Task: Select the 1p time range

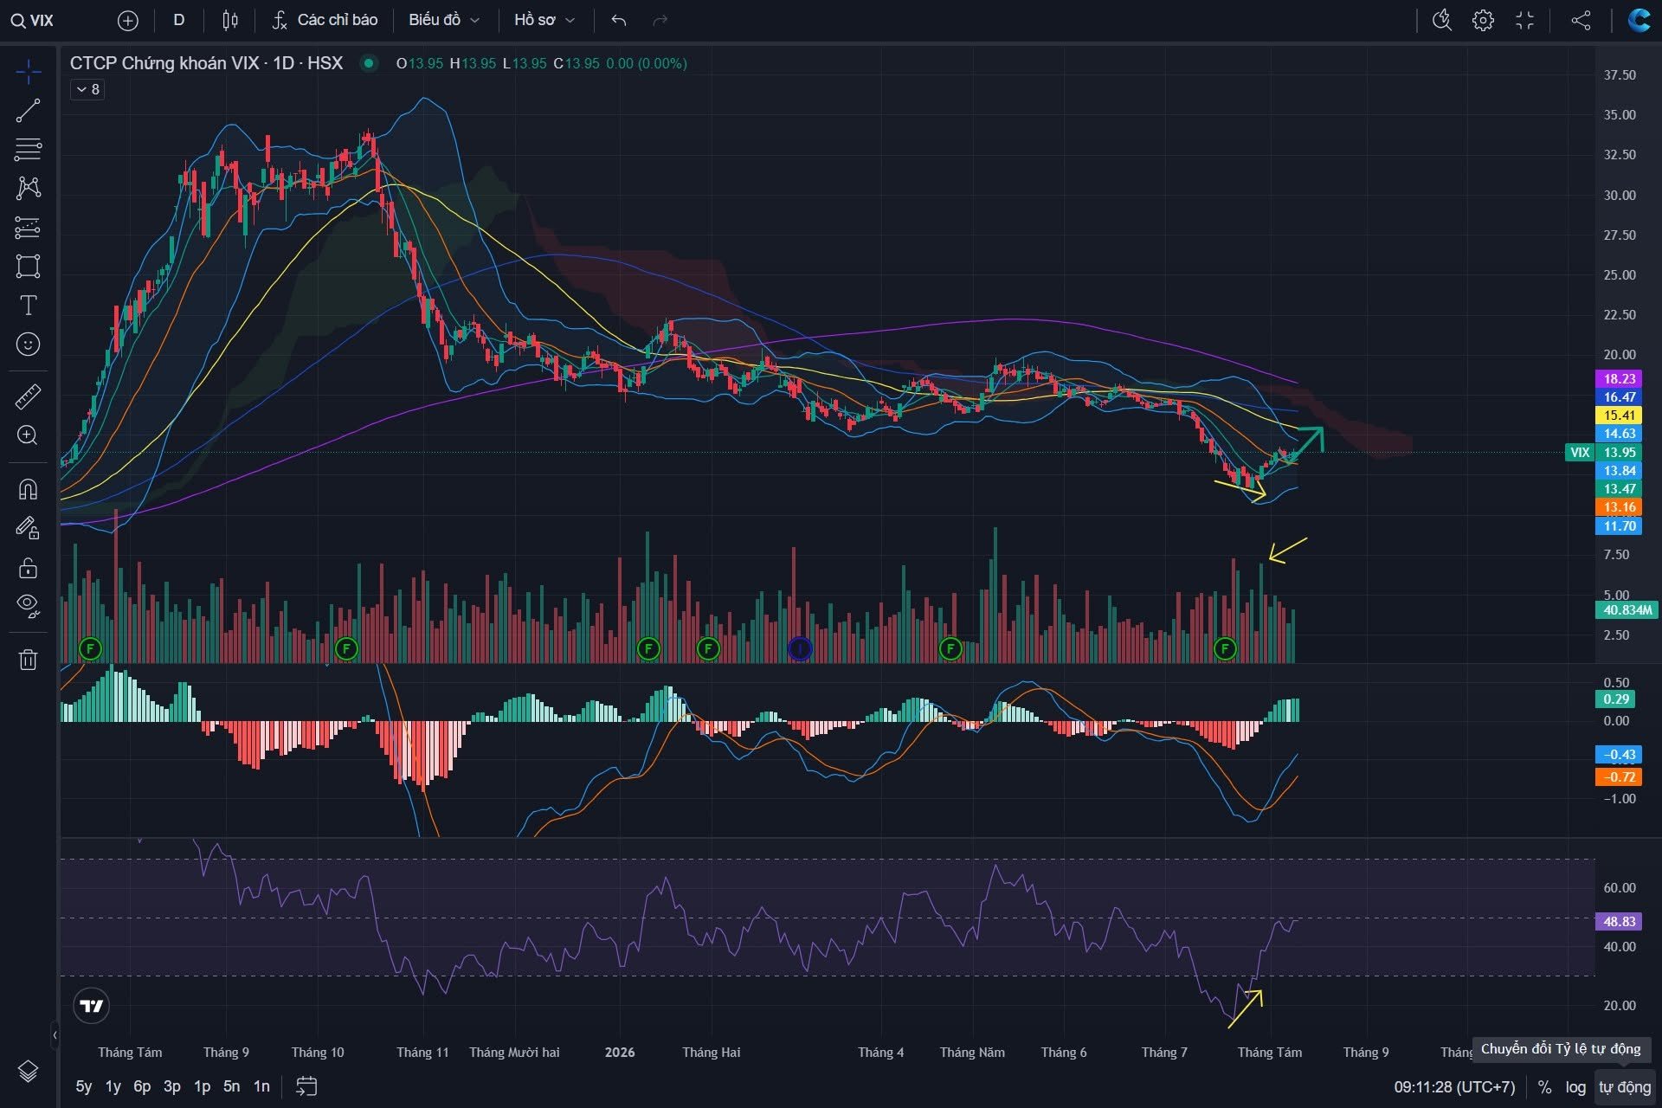Action: [x=202, y=1086]
